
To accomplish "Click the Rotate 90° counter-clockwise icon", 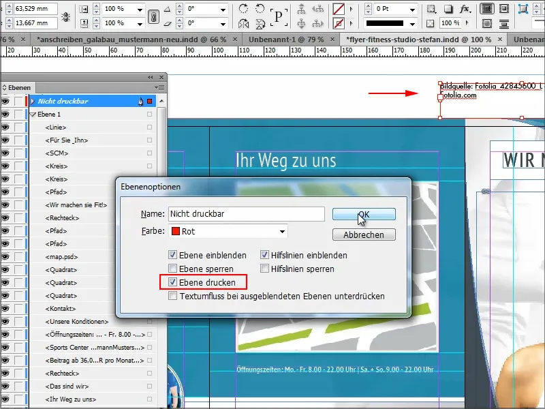I will point(260,9).
